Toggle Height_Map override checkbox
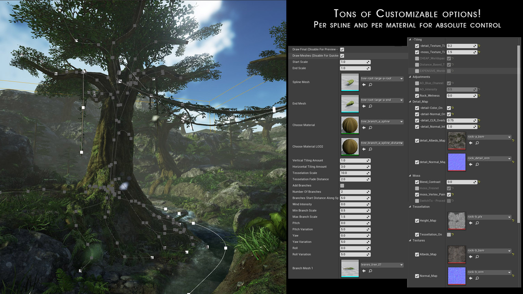 point(417,220)
